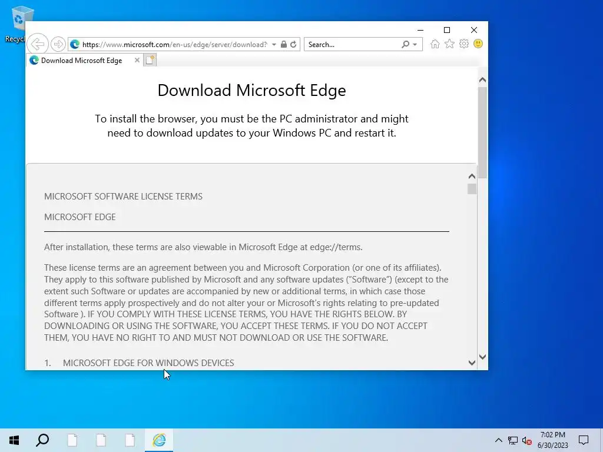Open Favorites with the star icon
The height and width of the screenshot is (452, 603).
[449, 44]
